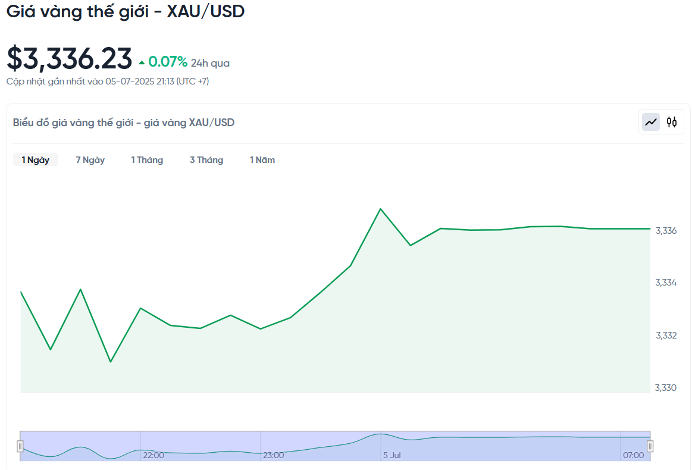Click the 24h qua label
The height and width of the screenshot is (470, 692).
210,63
